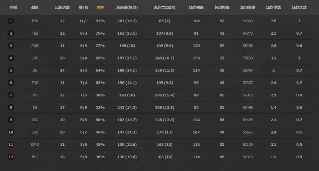Screen dimensions: 319x171
Task: Click the rank 1 badge icon
Action: [x=11, y=21]
